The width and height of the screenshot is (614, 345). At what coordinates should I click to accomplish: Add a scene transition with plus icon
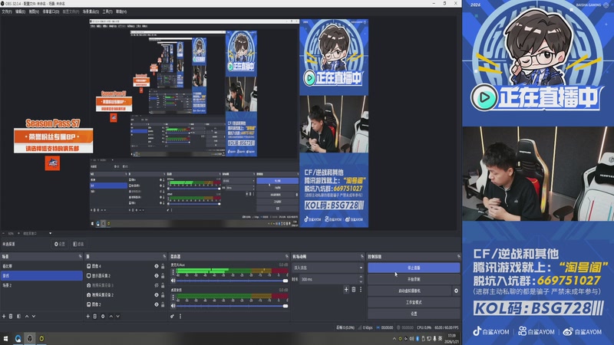pyautogui.click(x=346, y=290)
